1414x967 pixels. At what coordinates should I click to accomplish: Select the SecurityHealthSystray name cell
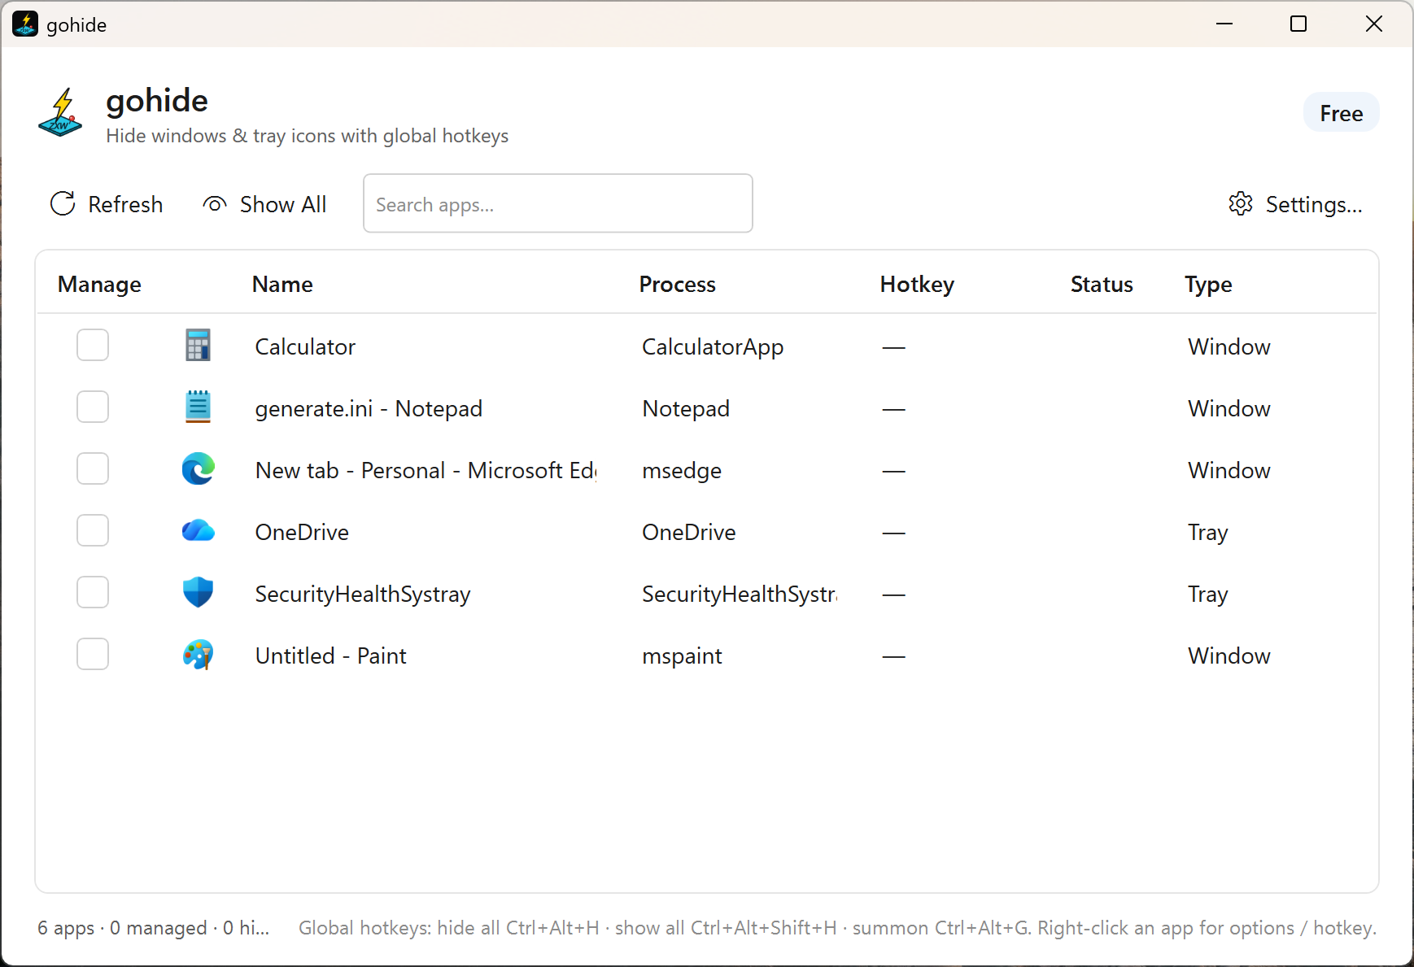[x=363, y=594]
